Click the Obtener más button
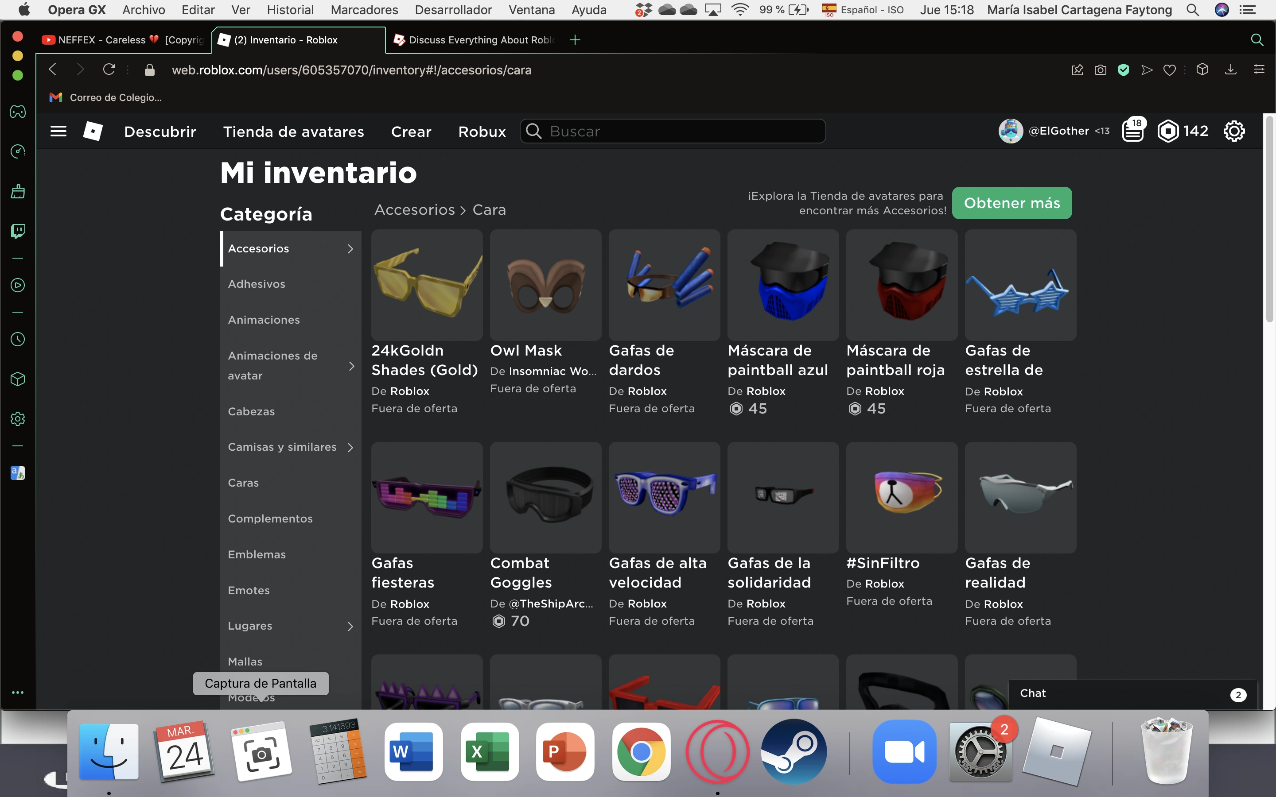1276x797 pixels. [x=1011, y=203]
